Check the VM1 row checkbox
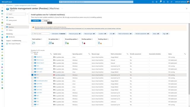Viewport: 190px width, 107px height. pos(32,66)
